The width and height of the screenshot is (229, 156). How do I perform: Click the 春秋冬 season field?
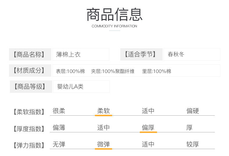coord(192,54)
